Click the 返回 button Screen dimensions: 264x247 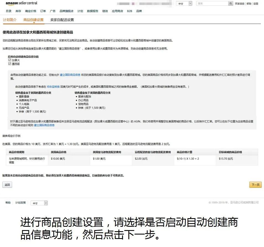(x=7, y=185)
